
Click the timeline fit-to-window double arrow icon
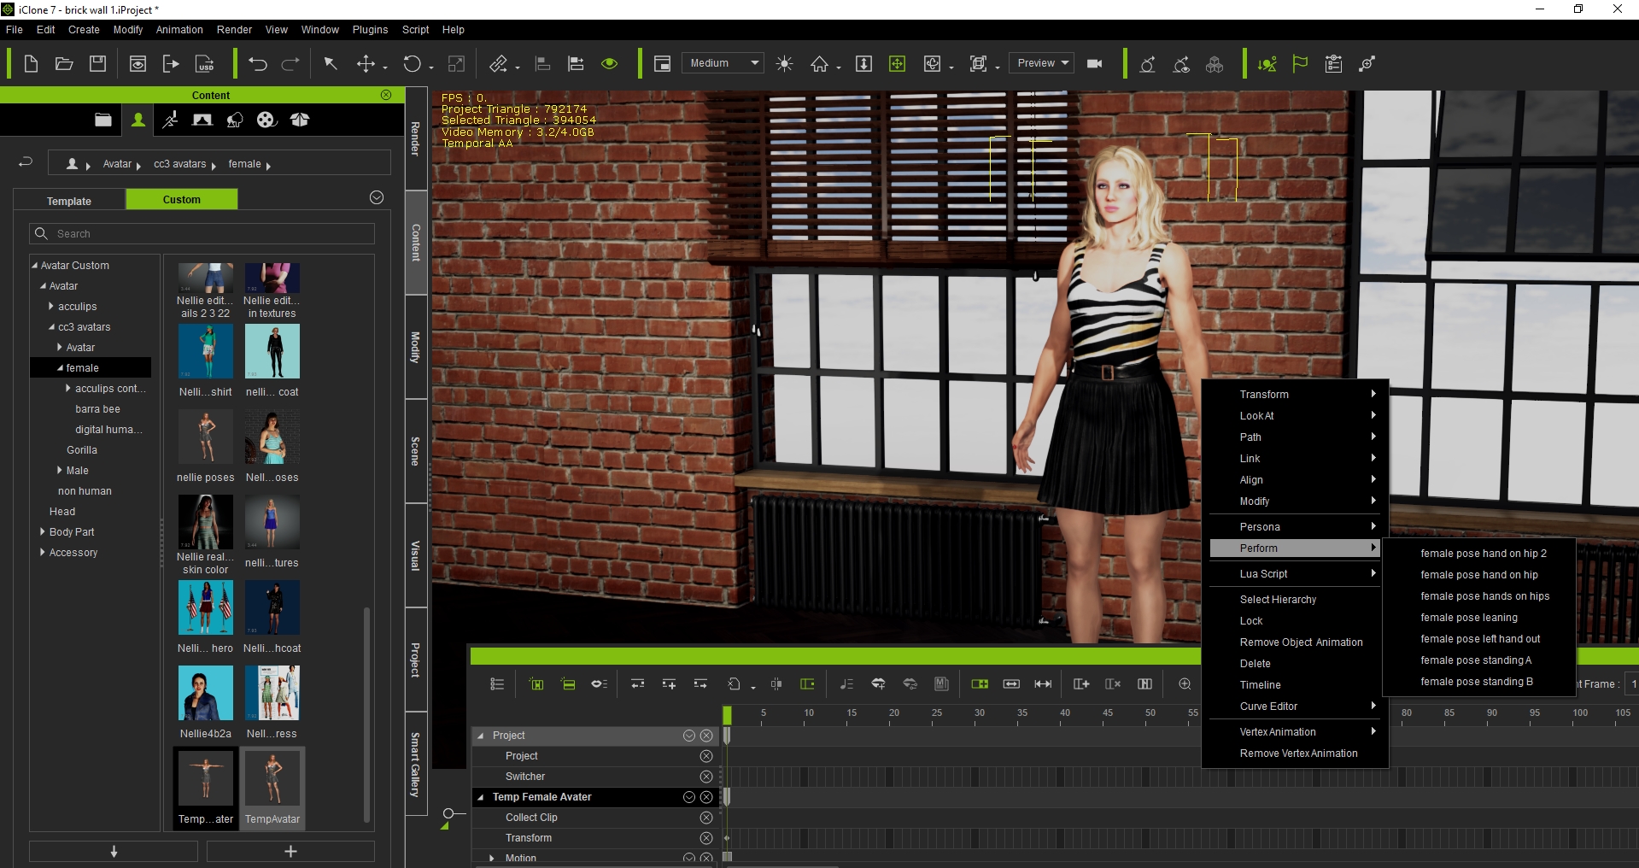coord(1043,684)
